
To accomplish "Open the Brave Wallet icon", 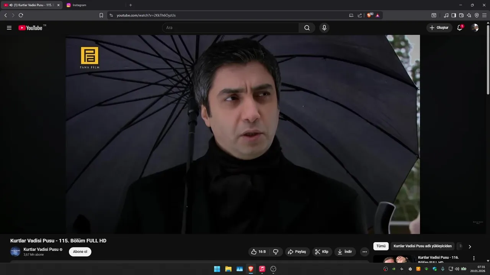I will click(461, 15).
